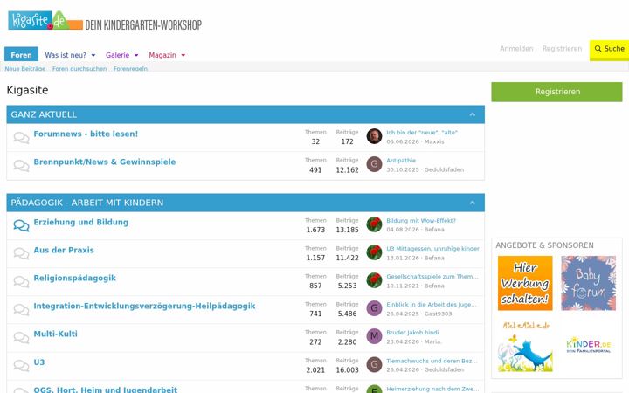Open the G avatar in U3 row
Viewport: 629px width, 393px height.
point(374,364)
